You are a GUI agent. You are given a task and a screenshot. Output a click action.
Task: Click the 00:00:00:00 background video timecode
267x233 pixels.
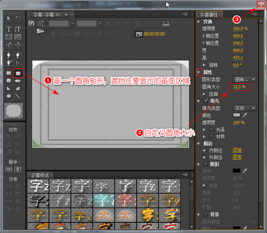click(154, 34)
